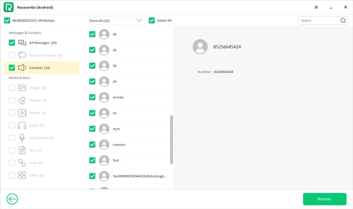This screenshot has width=353, height=209.
Task: Uncheck the Contacts (33) checkbox
Action: point(12,68)
